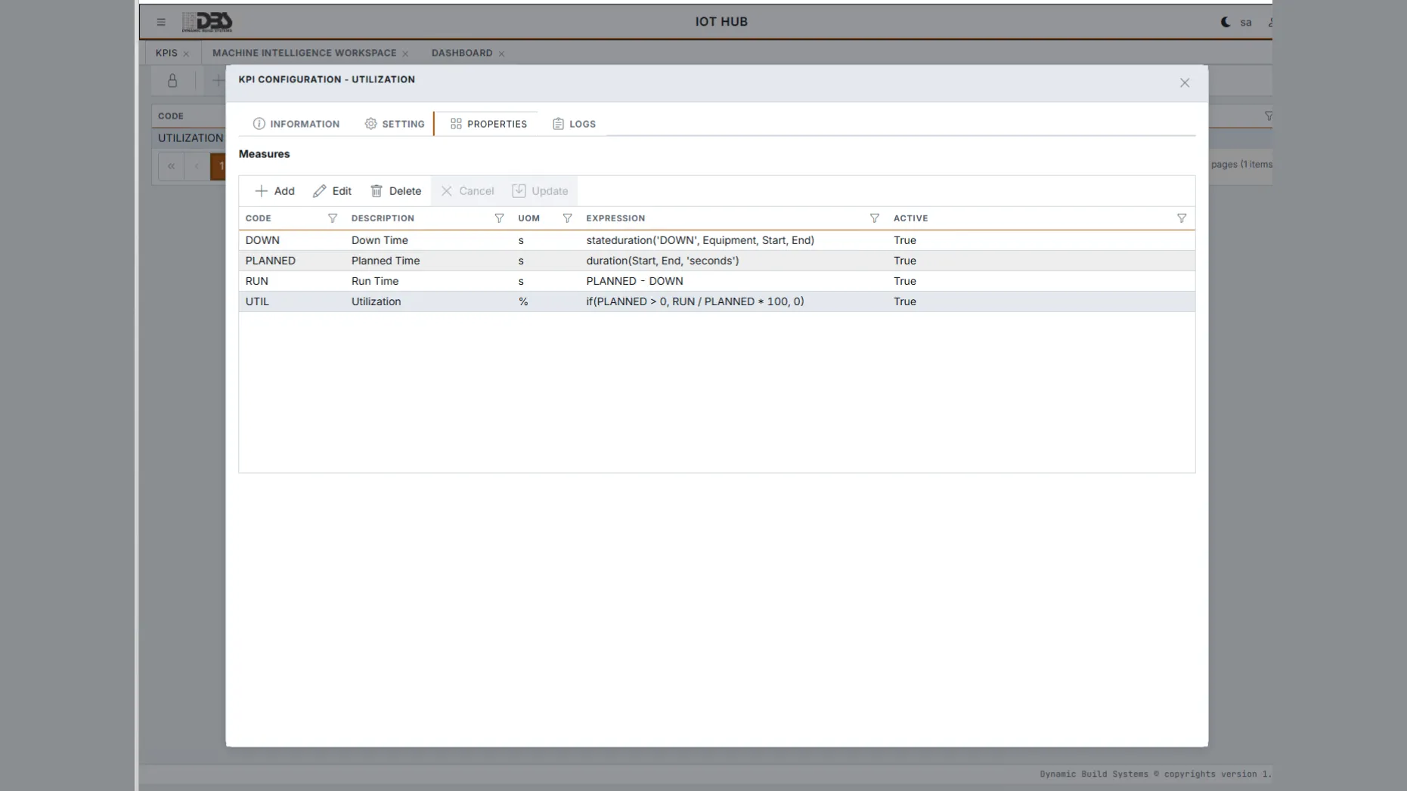
Task: Click the True value in UTIL row
Action: click(905, 301)
